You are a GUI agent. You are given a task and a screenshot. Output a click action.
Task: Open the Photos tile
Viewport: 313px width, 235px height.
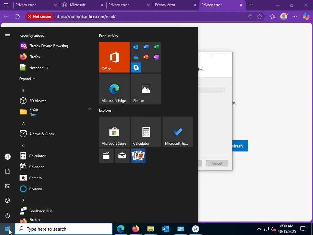pyautogui.click(x=146, y=89)
